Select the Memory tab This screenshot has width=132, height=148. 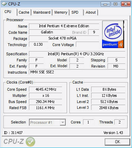(x=61, y=12)
